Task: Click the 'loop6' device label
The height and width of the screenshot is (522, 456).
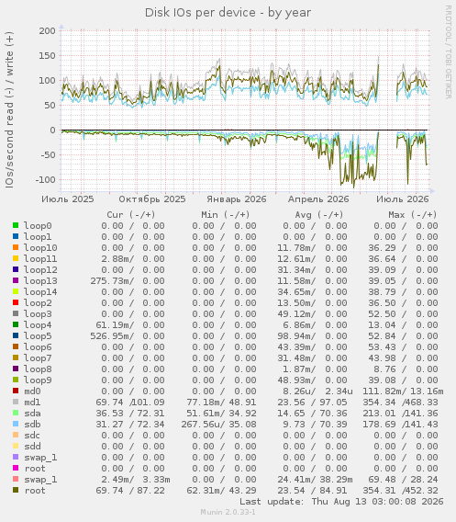Action: [x=38, y=346]
